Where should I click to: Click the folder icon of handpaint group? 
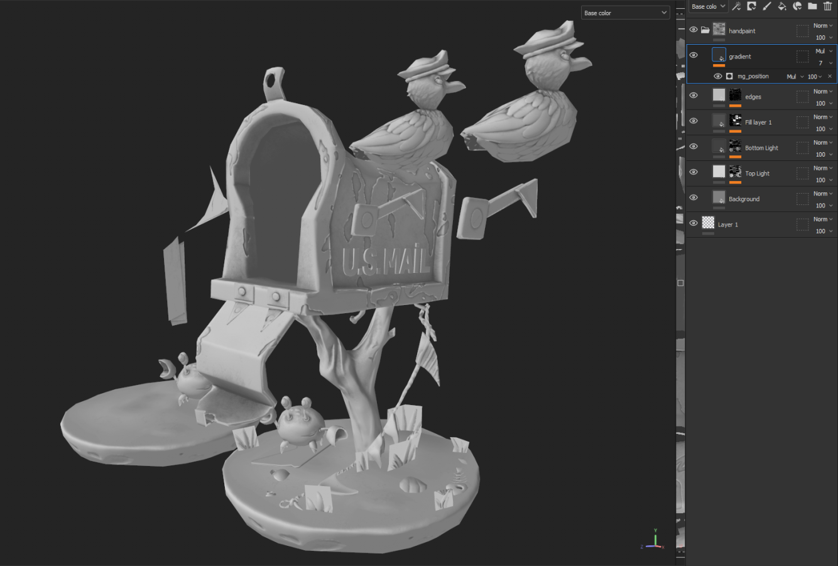(x=705, y=30)
